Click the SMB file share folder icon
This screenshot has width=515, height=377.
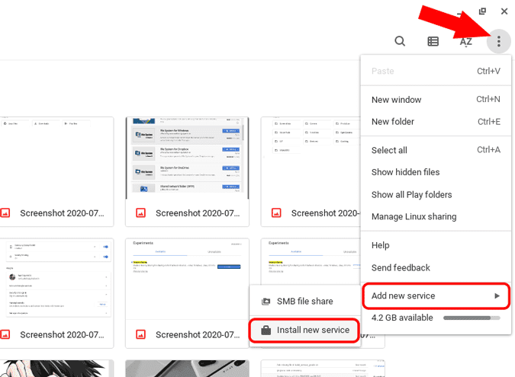[266, 302]
